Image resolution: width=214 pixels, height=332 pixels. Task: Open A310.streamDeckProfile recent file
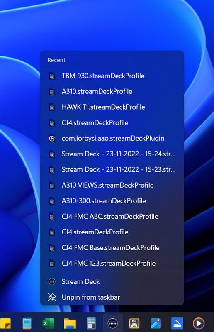[x=112, y=91]
